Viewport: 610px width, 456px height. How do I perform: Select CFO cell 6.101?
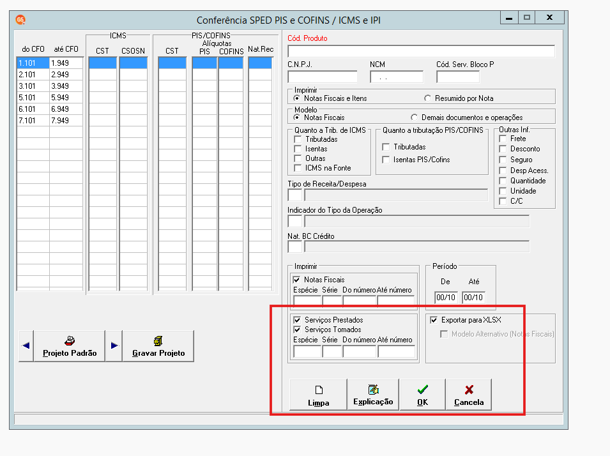coord(33,109)
